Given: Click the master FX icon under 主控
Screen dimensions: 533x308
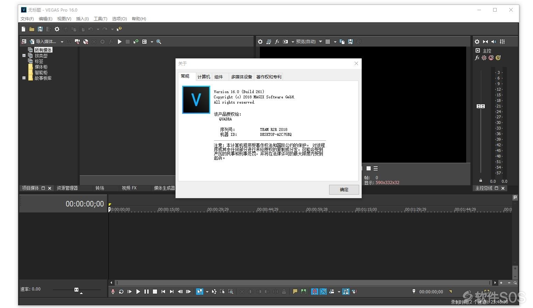Looking at the screenshot, I should (477, 58).
